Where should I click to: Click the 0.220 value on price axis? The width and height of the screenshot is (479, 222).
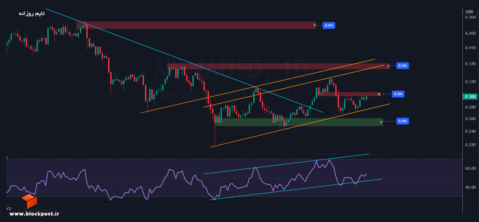click(470, 145)
